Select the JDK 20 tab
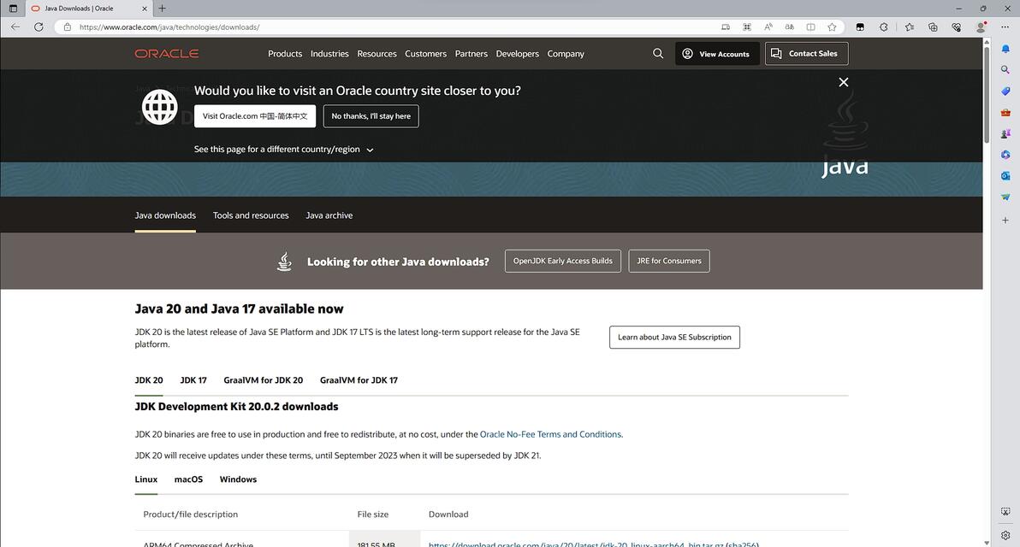1020x547 pixels. 149,380
